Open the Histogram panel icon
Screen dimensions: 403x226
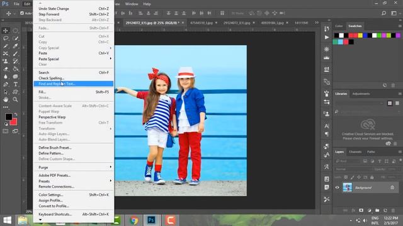(x=326, y=58)
